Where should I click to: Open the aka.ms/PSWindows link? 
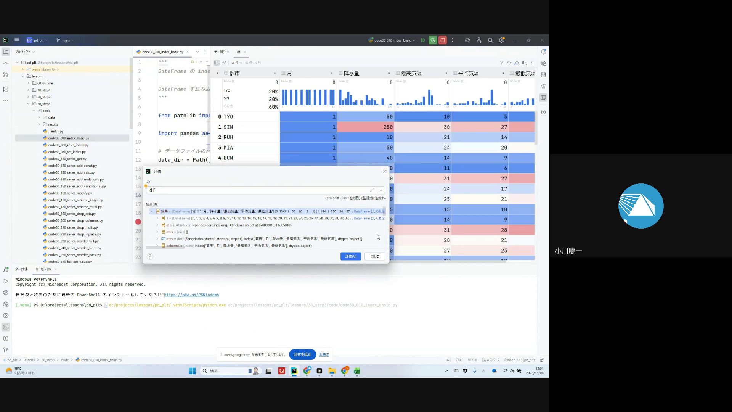[x=191, y=295]
